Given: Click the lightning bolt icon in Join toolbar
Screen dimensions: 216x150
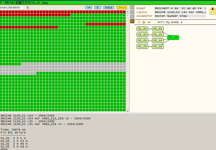Looking at the screenshot, I should (139, 22).
